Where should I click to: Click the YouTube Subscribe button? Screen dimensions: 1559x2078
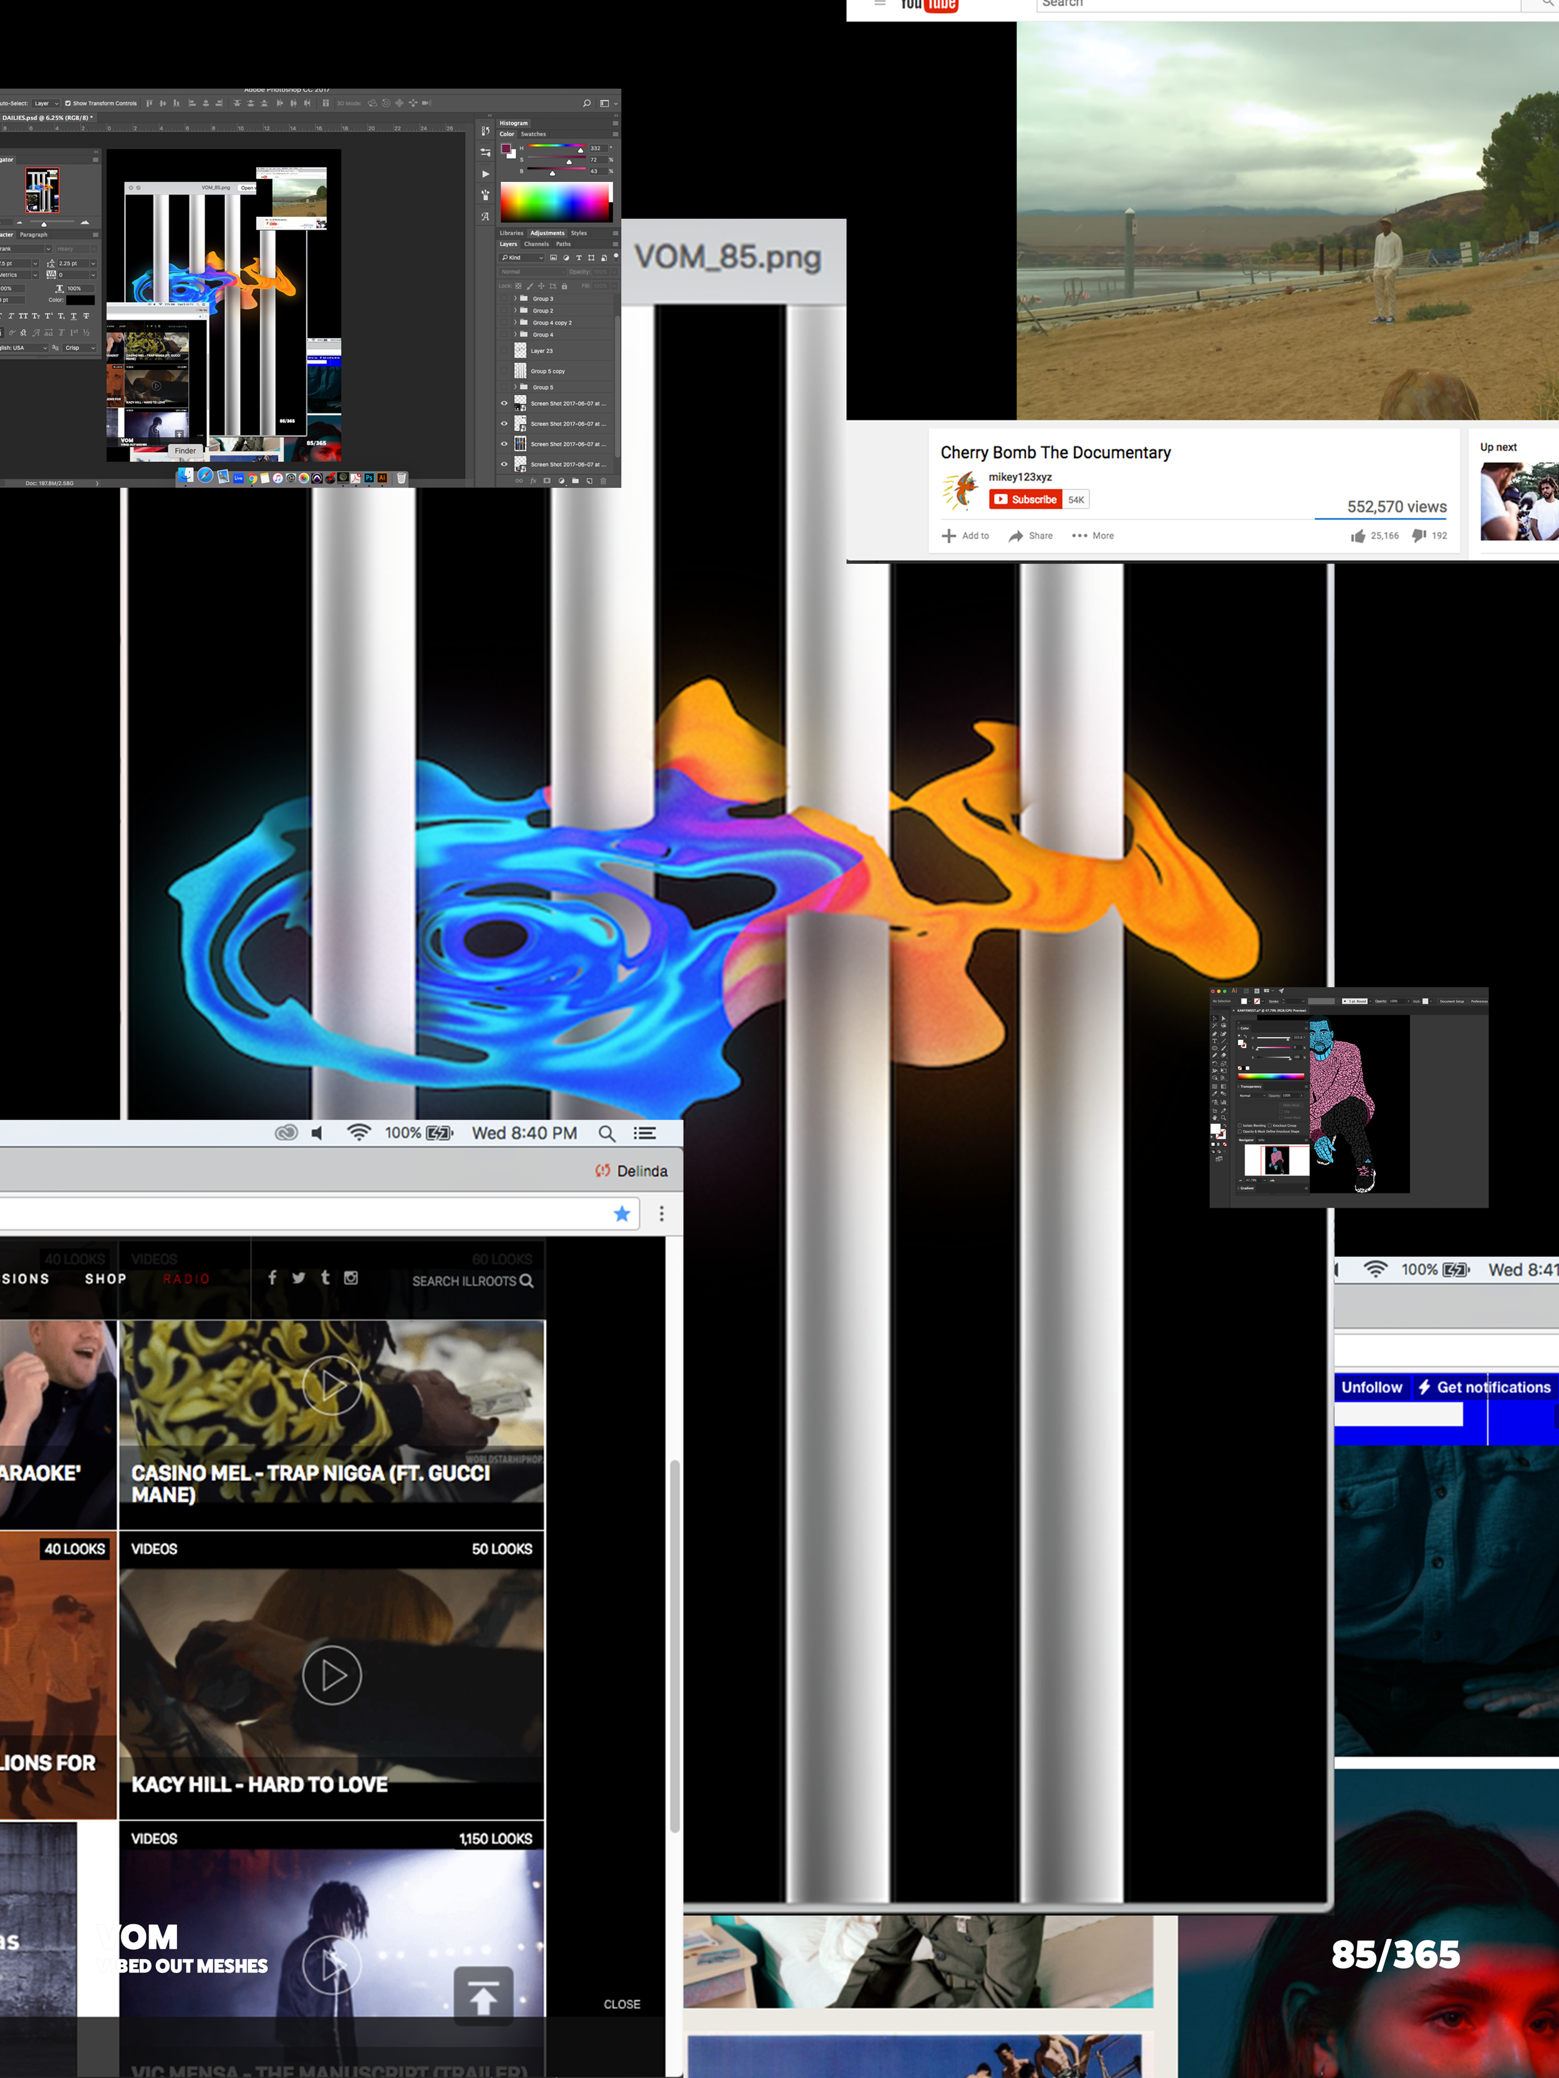click(1025, 499)
